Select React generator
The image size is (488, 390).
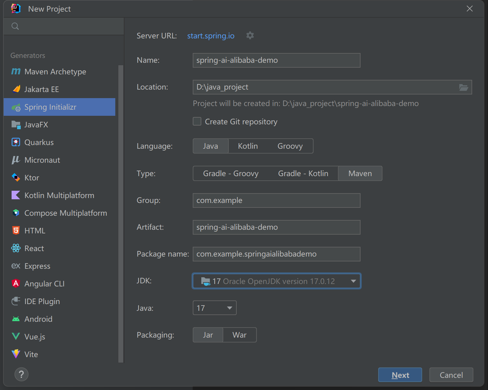(59, 248)
